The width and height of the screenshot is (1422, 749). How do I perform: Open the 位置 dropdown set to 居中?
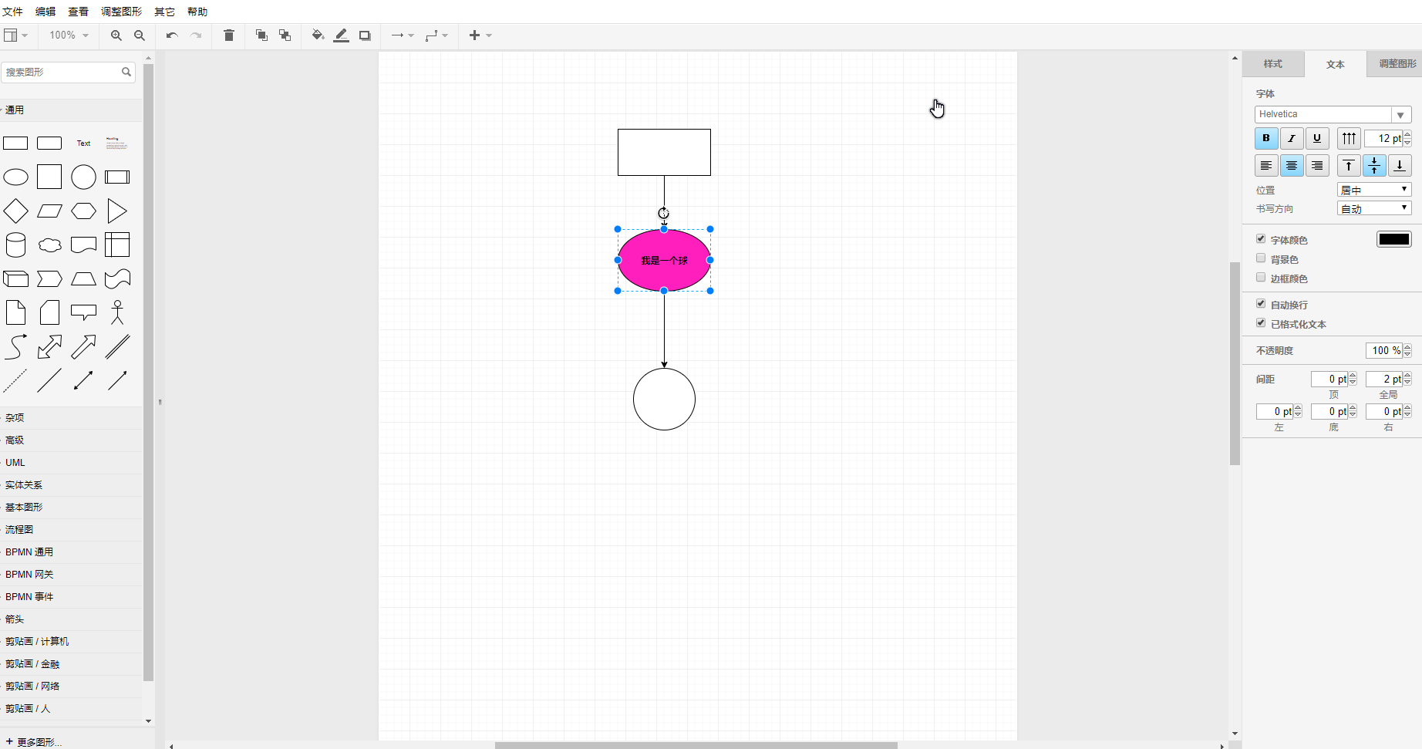[x=1374, y=190]
